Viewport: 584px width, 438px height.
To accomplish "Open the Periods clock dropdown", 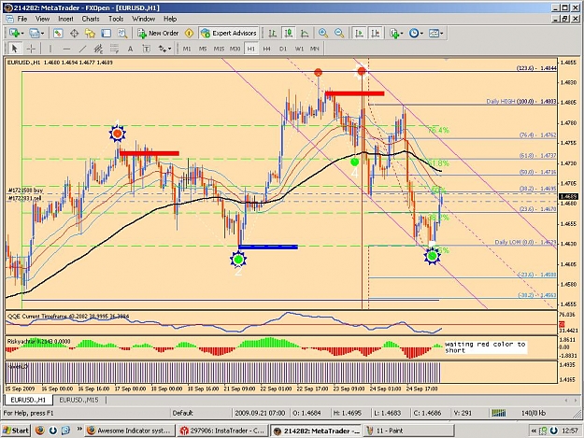I will coord(416,33).
